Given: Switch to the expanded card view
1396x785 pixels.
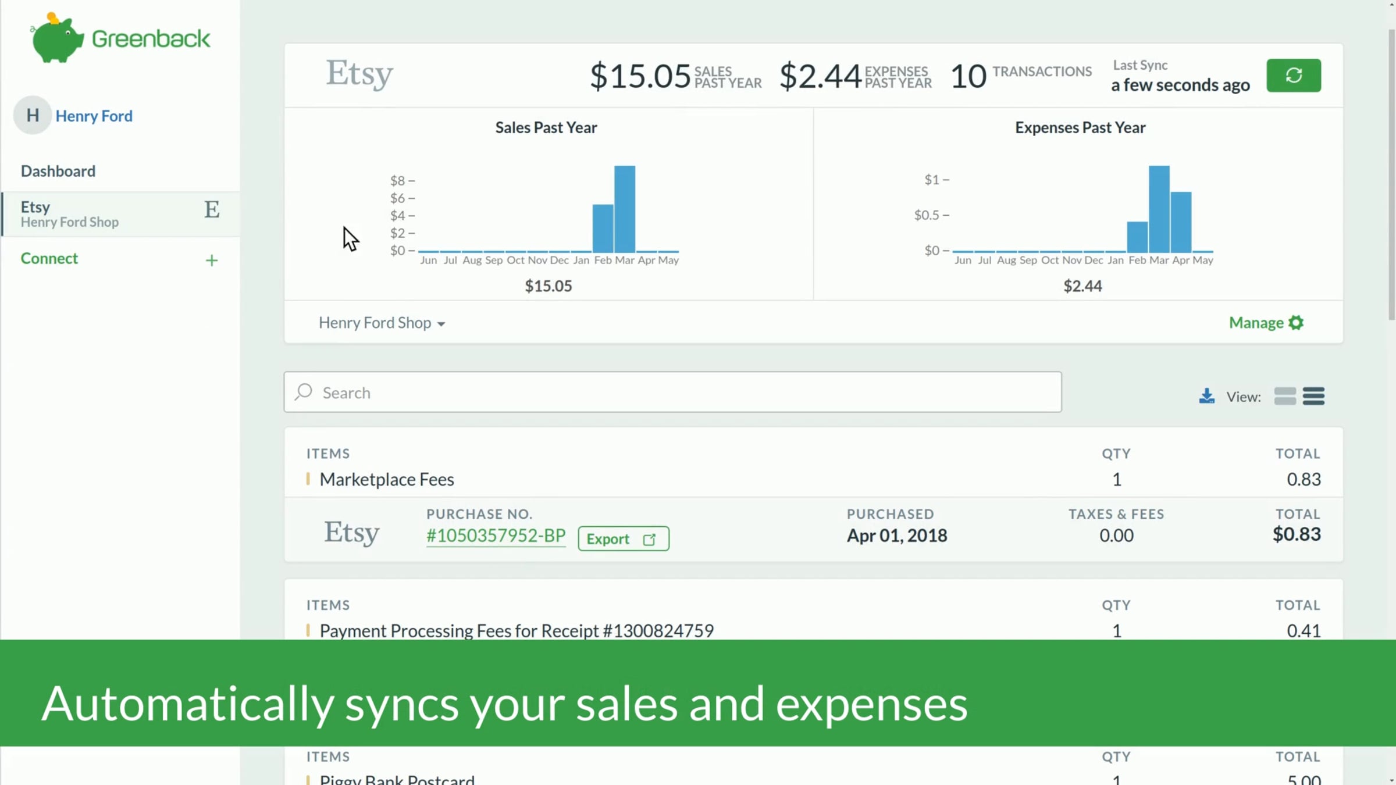Looking at the screenshot, I should (x=1285, y=396).
